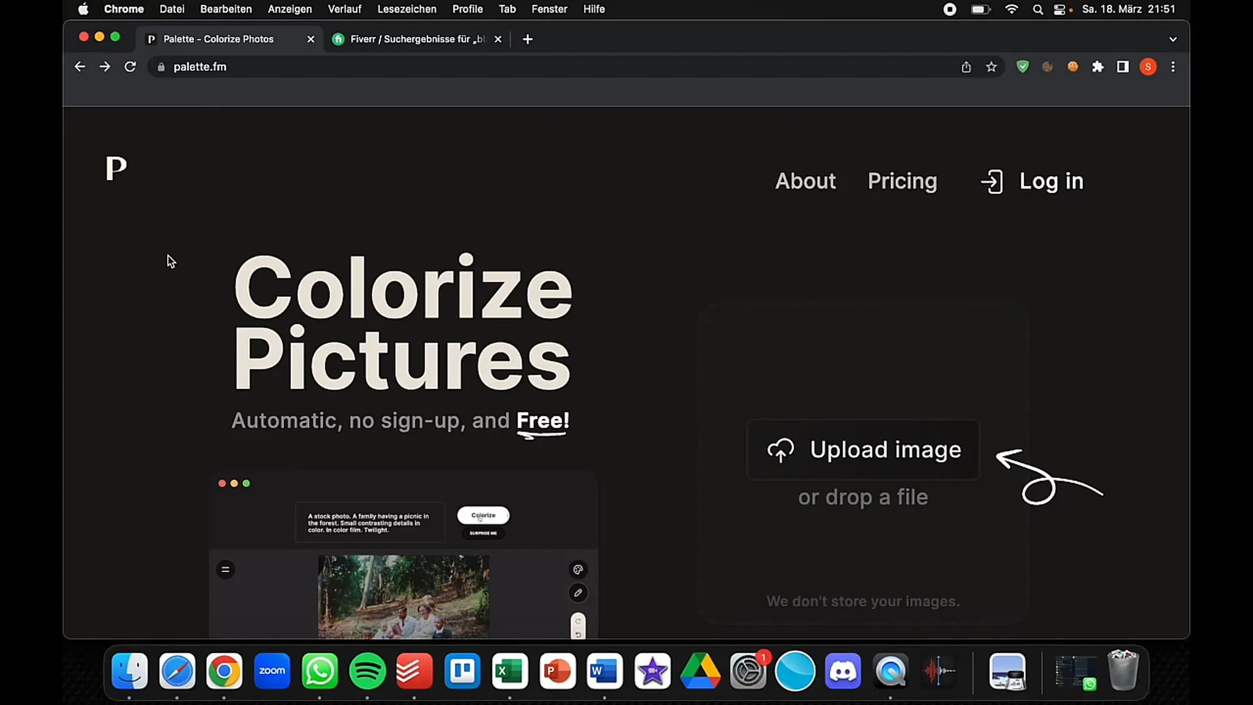
Task: Click the colorized family picnic thumbnail
Action: [x=403, y=598]
